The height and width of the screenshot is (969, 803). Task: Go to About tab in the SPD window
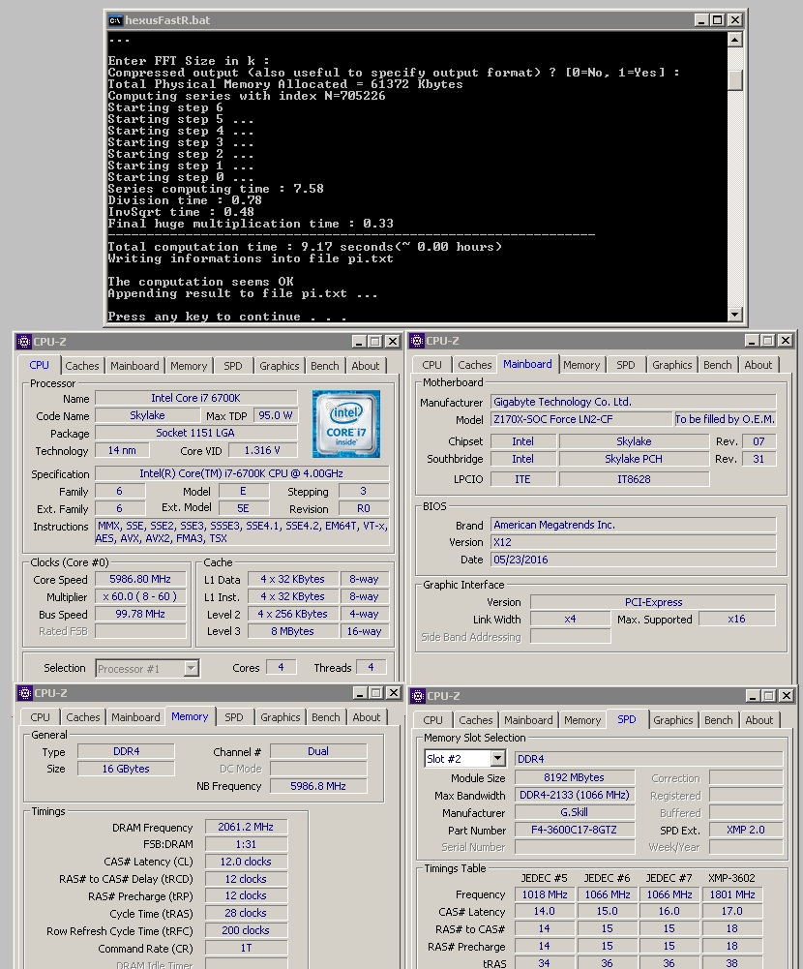[759, 720]
